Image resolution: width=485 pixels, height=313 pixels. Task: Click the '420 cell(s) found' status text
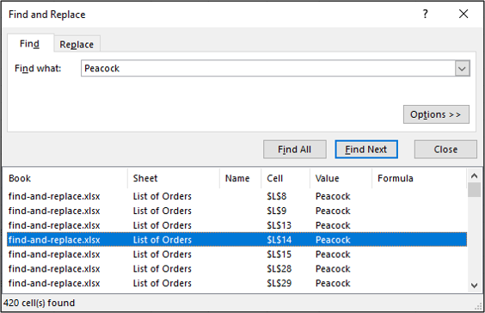coord(40,303)
